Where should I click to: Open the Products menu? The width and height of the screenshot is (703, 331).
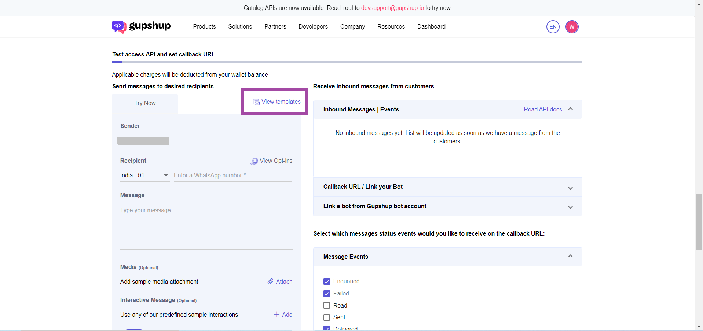click(x=204, y=27)
